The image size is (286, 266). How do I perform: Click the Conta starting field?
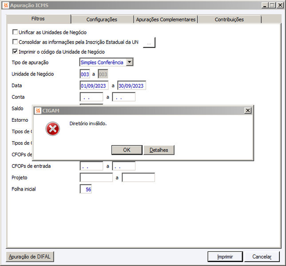click(91, 97)
